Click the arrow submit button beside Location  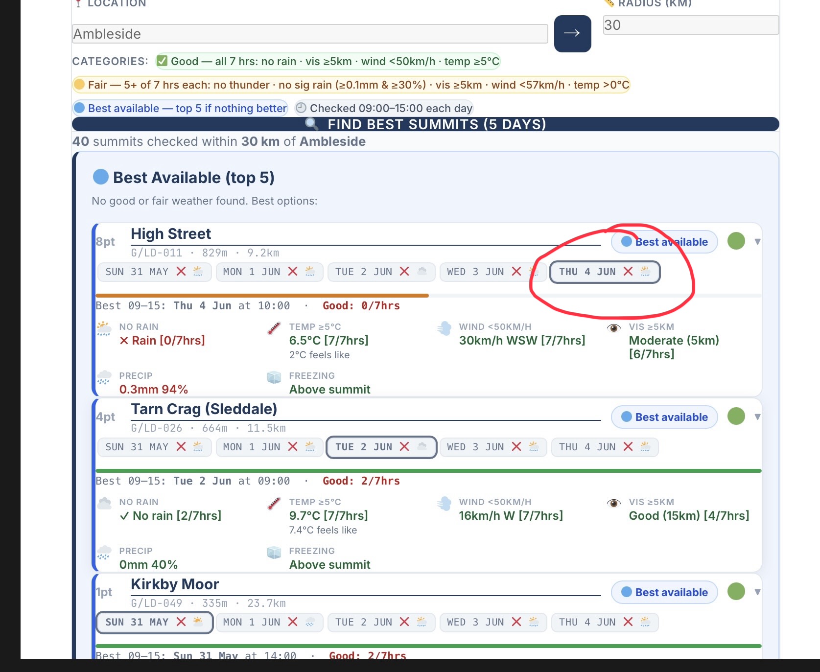tap(572, 33)
